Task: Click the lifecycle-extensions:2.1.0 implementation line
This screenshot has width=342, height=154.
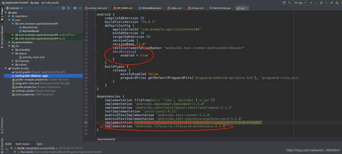Action: tap(166, 126)
